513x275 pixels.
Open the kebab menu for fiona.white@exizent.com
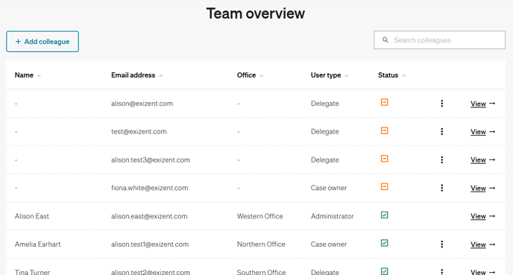point(441,188)
